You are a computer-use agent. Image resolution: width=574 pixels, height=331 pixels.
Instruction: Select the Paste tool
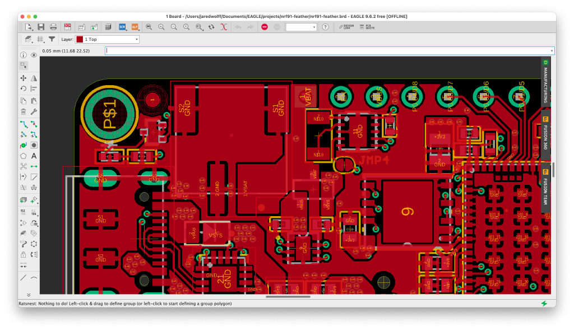tap(34, 101)
